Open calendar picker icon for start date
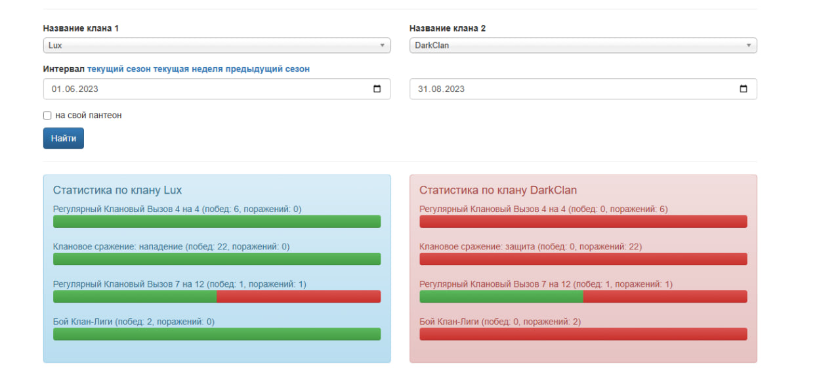 coord(377,89)
